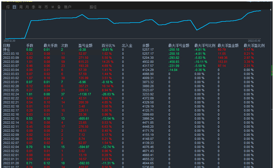Click the 357.21 profit amount

coord(84,86)
